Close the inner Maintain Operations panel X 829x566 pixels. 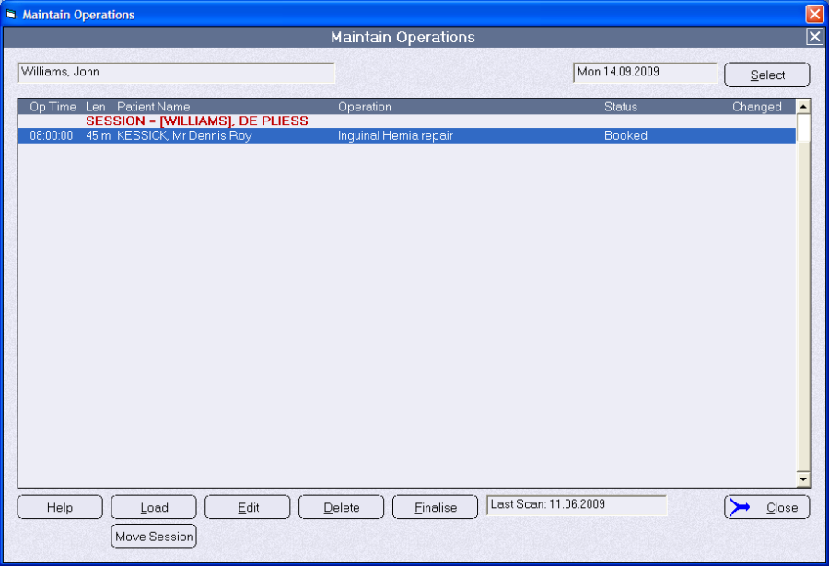[814, 37]
